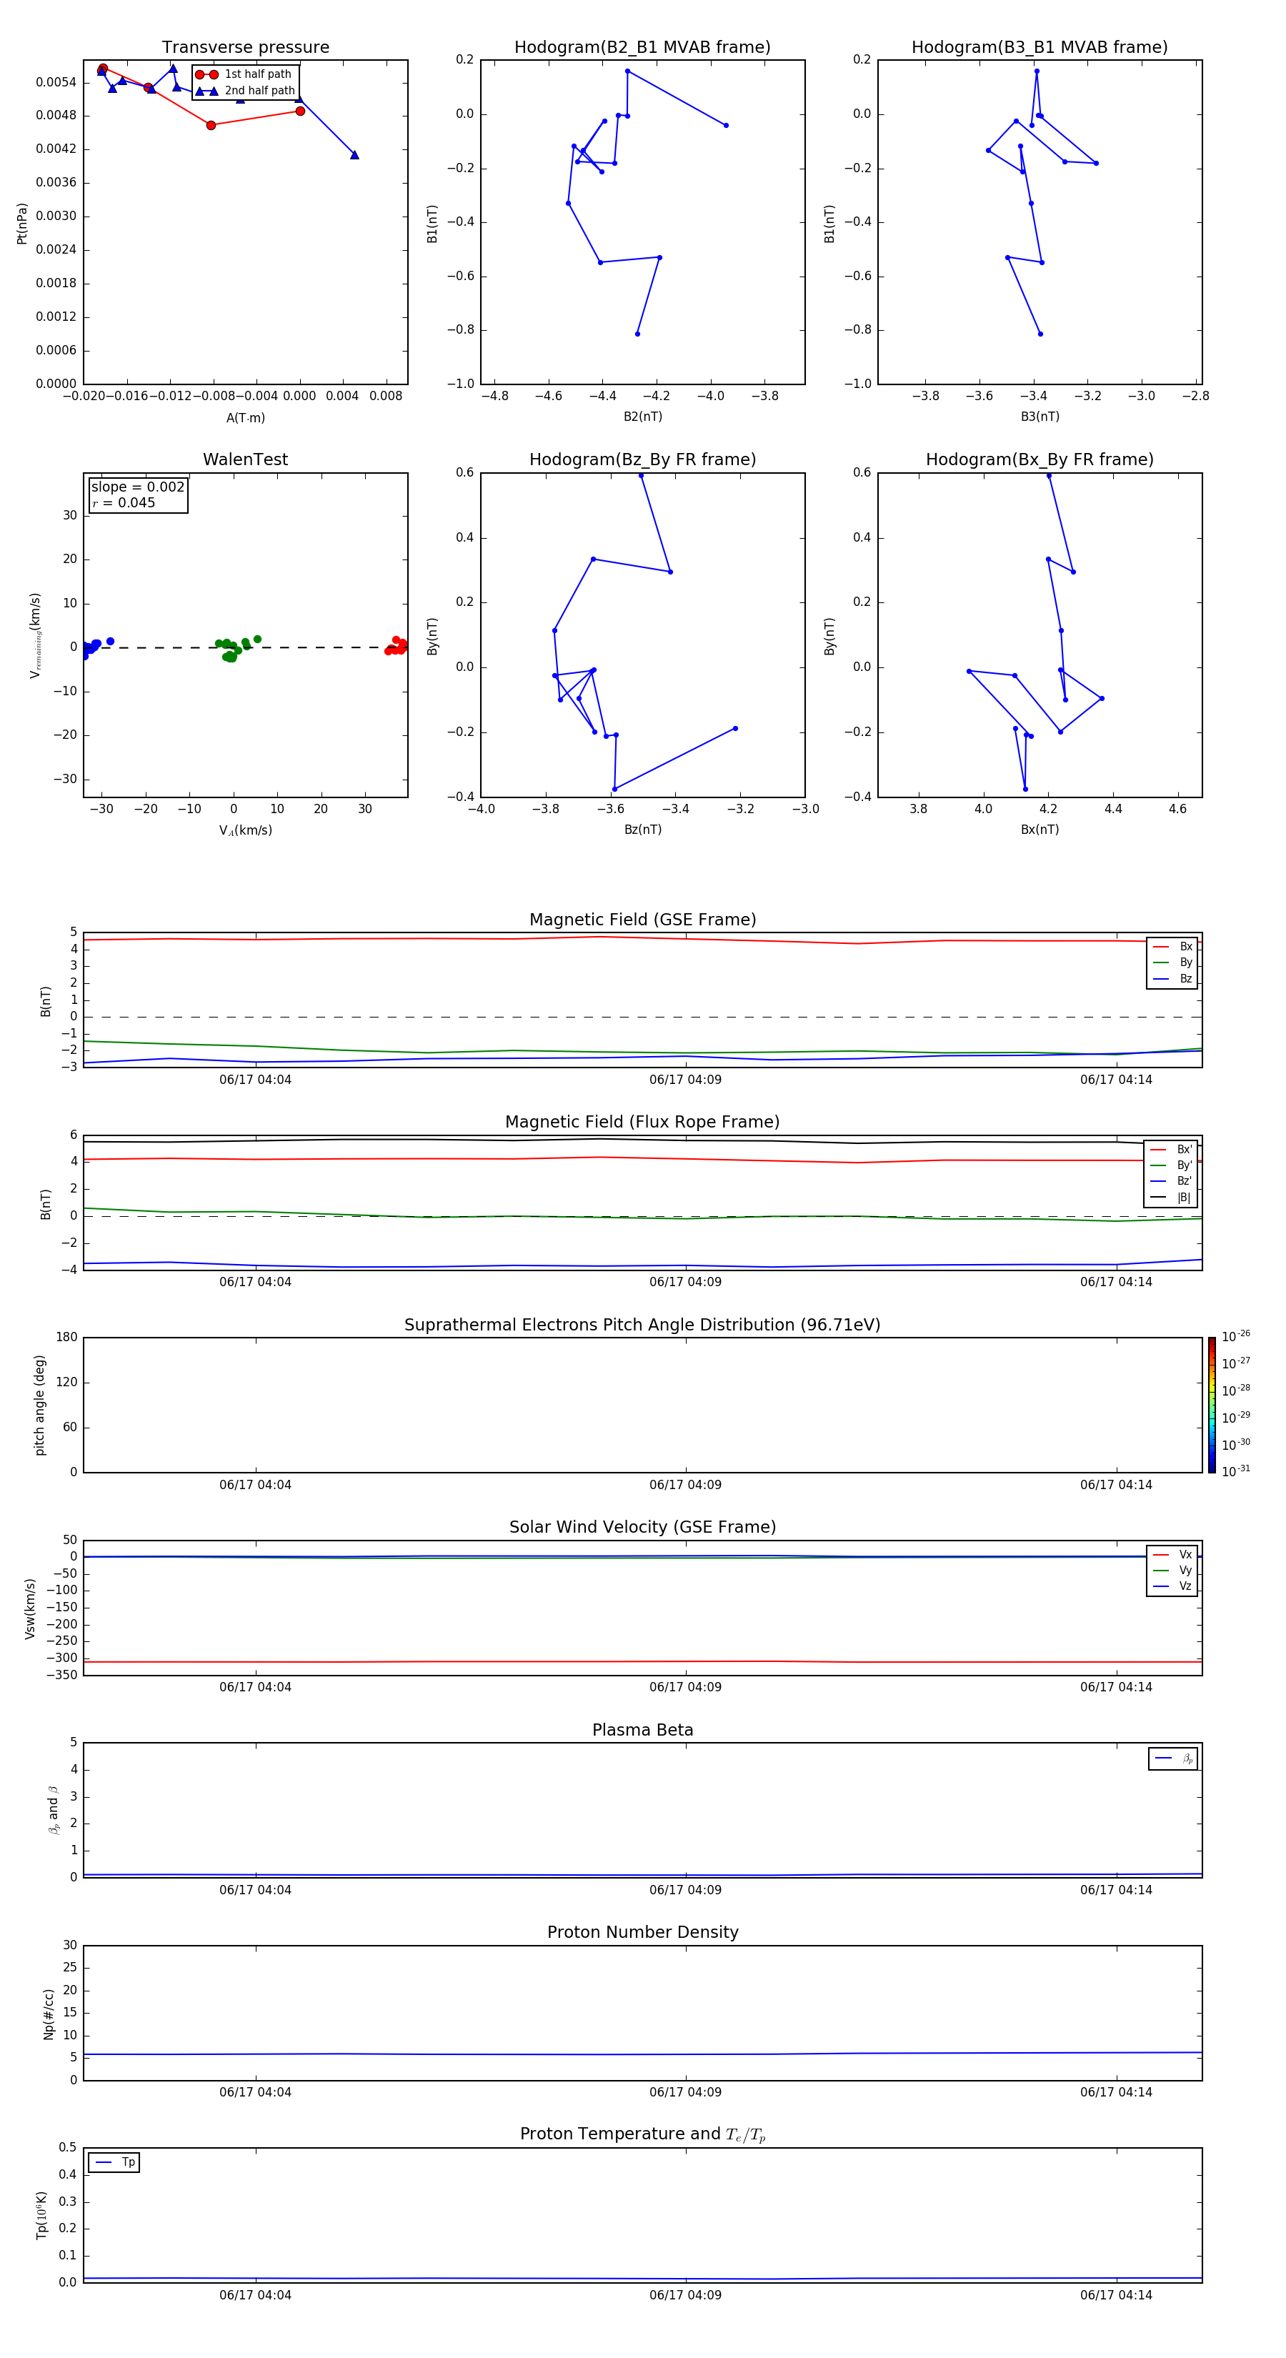Select the |B| entry in the Flux Rope legend
This screenshot has width=1286, height=2358.
point(1172,1198)
